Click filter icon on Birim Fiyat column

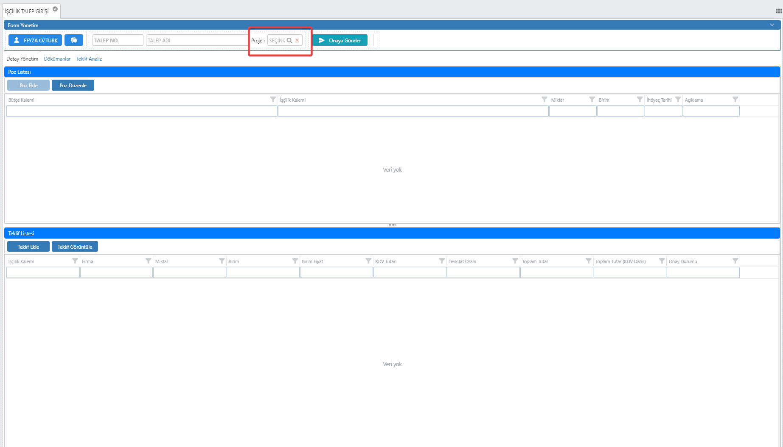click(x=368, y=261)
